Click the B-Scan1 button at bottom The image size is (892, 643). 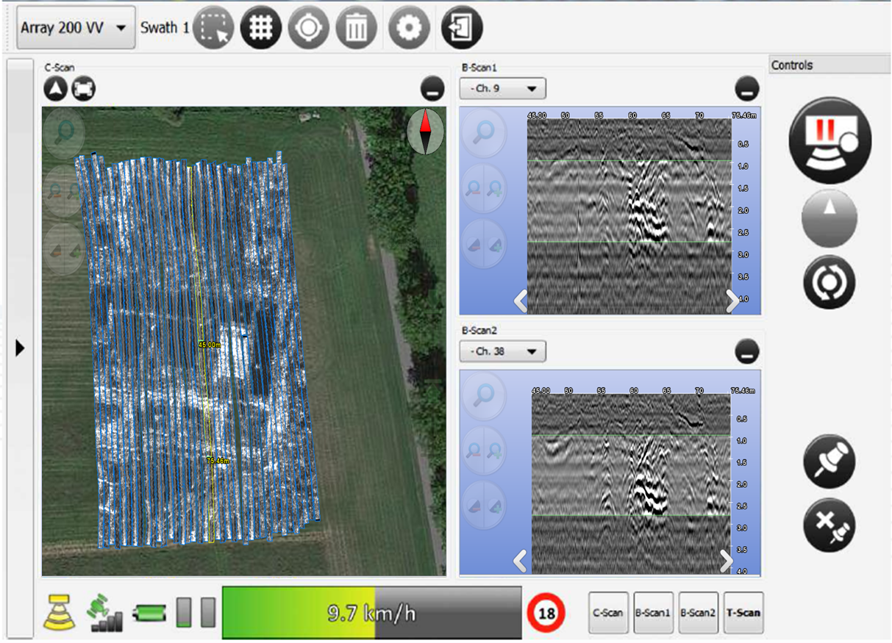(654, 613)
